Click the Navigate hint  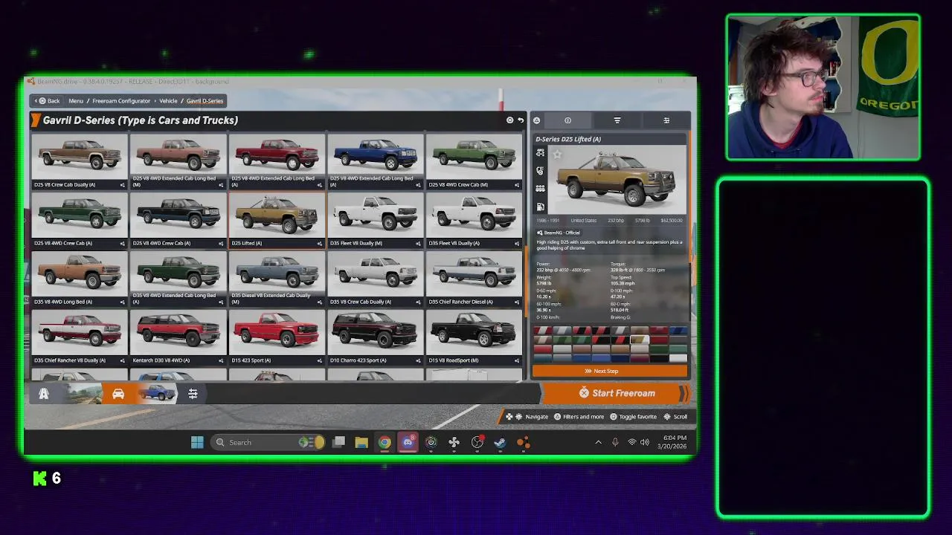[x=527, y=417]
